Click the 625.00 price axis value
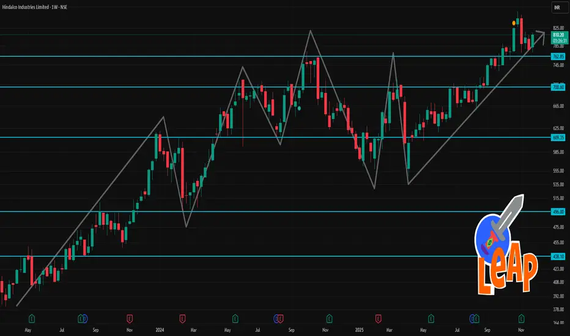 558,128
